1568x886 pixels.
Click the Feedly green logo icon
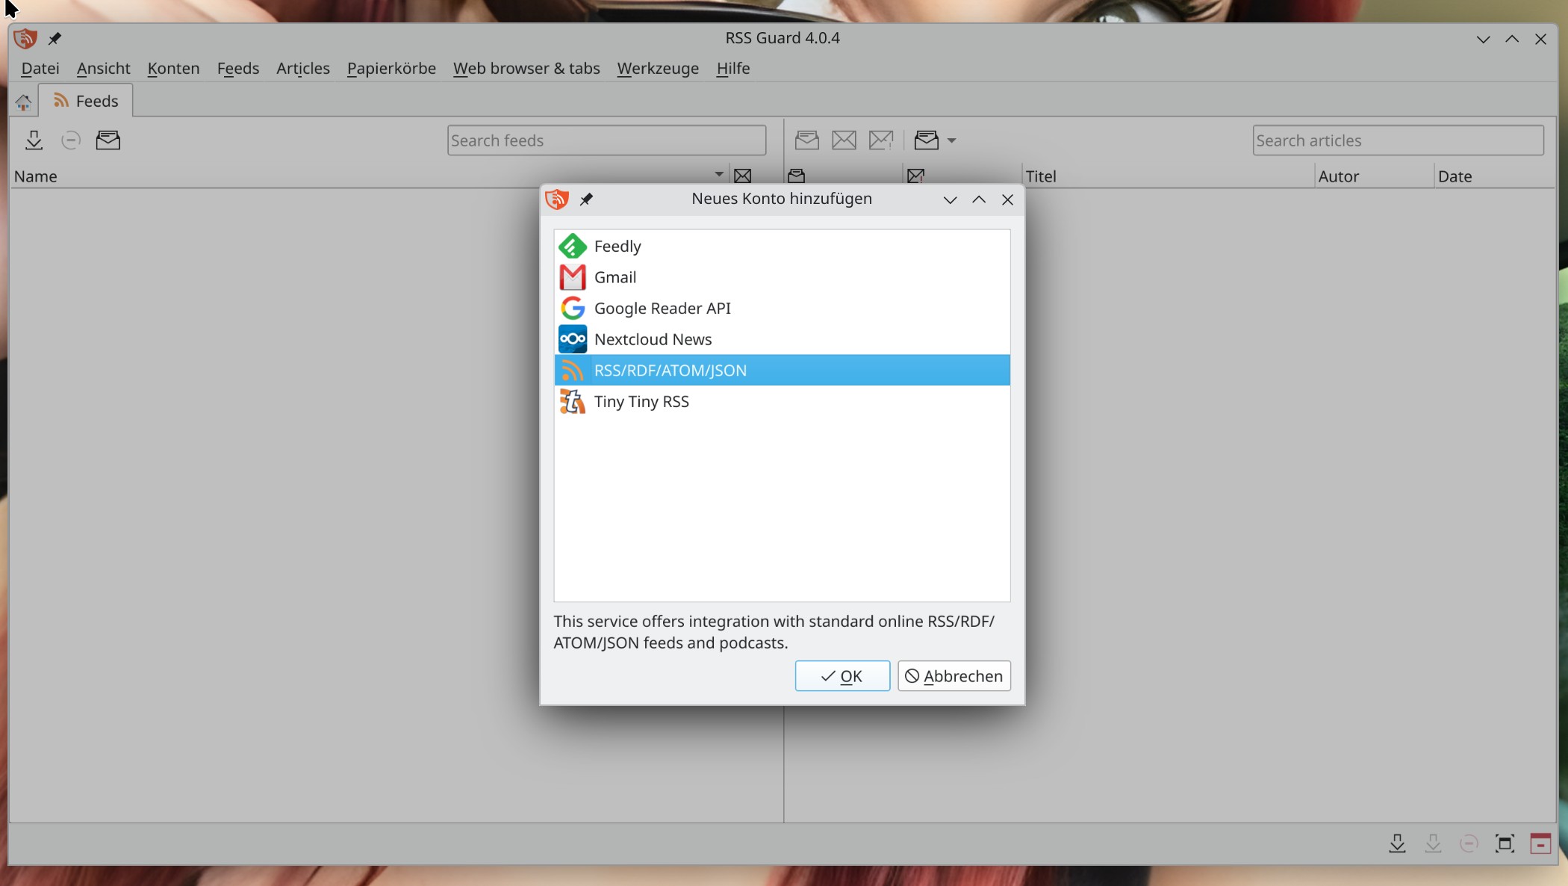pos(573,246)
